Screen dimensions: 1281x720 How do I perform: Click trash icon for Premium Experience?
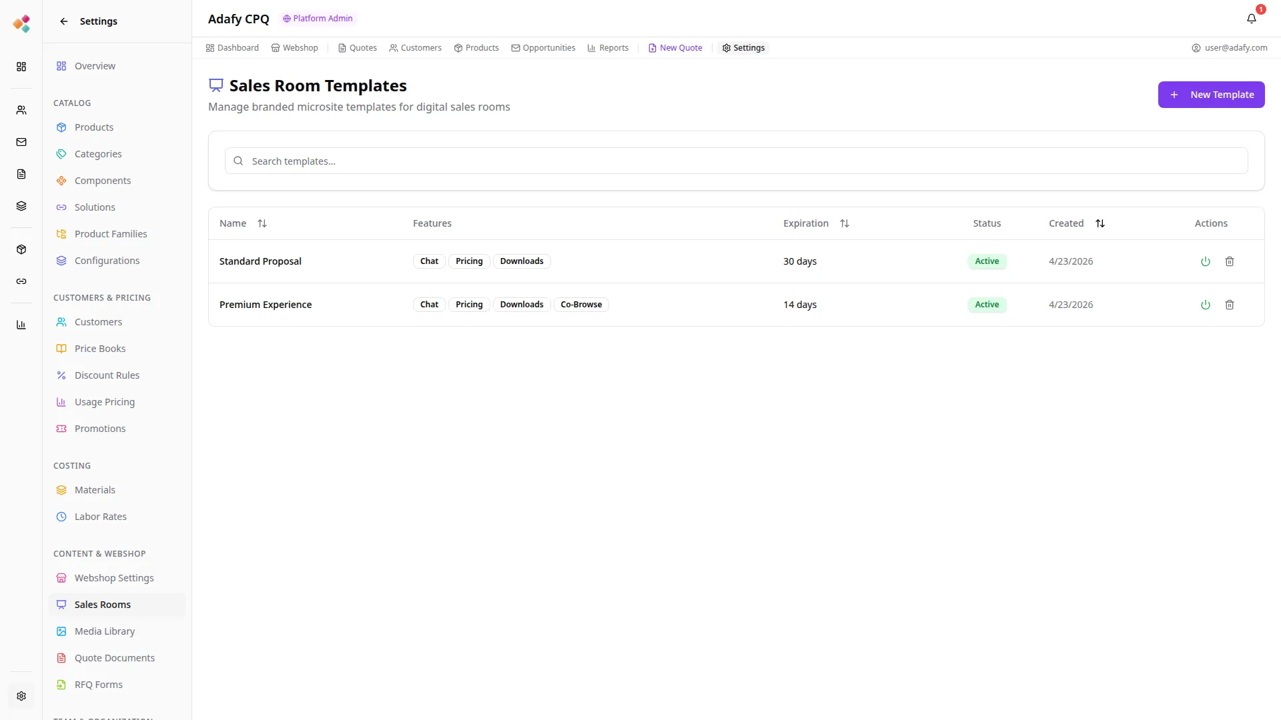(x=1229, y=305)
